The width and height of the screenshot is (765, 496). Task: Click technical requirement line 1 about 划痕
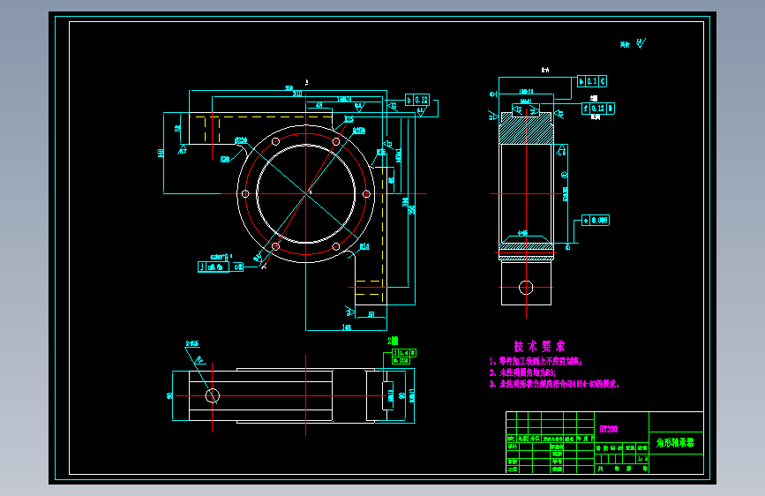click(x=536, y=361)
